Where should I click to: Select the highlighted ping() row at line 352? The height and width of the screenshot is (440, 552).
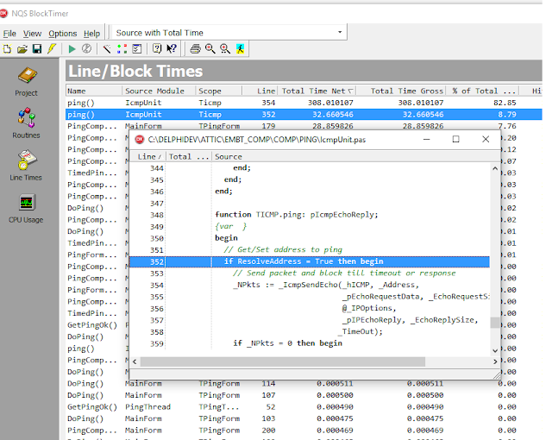click(304, 115)
